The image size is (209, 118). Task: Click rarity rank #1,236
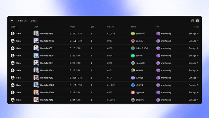point(111,85)
